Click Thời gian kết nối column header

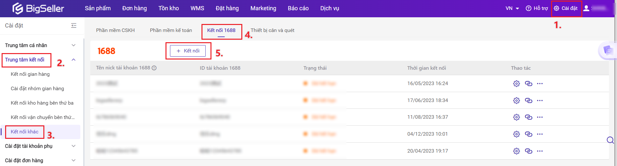point(426,68)
